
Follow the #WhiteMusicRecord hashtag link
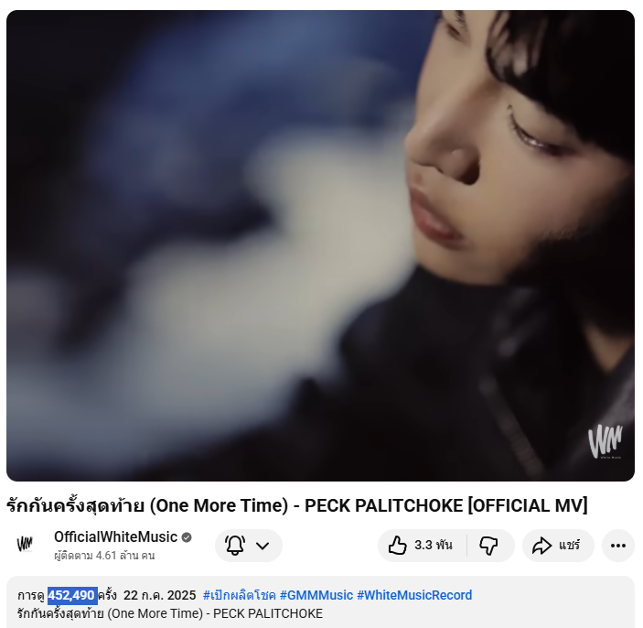(414, 595)
